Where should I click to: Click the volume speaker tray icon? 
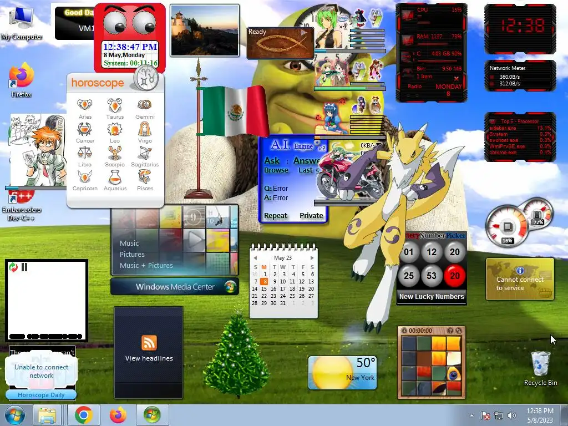[x=512, y=415]
